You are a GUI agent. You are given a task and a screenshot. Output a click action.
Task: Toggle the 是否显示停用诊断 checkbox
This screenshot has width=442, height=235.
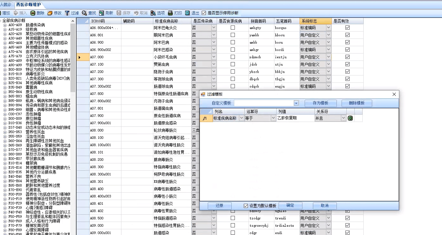(204, 13)
